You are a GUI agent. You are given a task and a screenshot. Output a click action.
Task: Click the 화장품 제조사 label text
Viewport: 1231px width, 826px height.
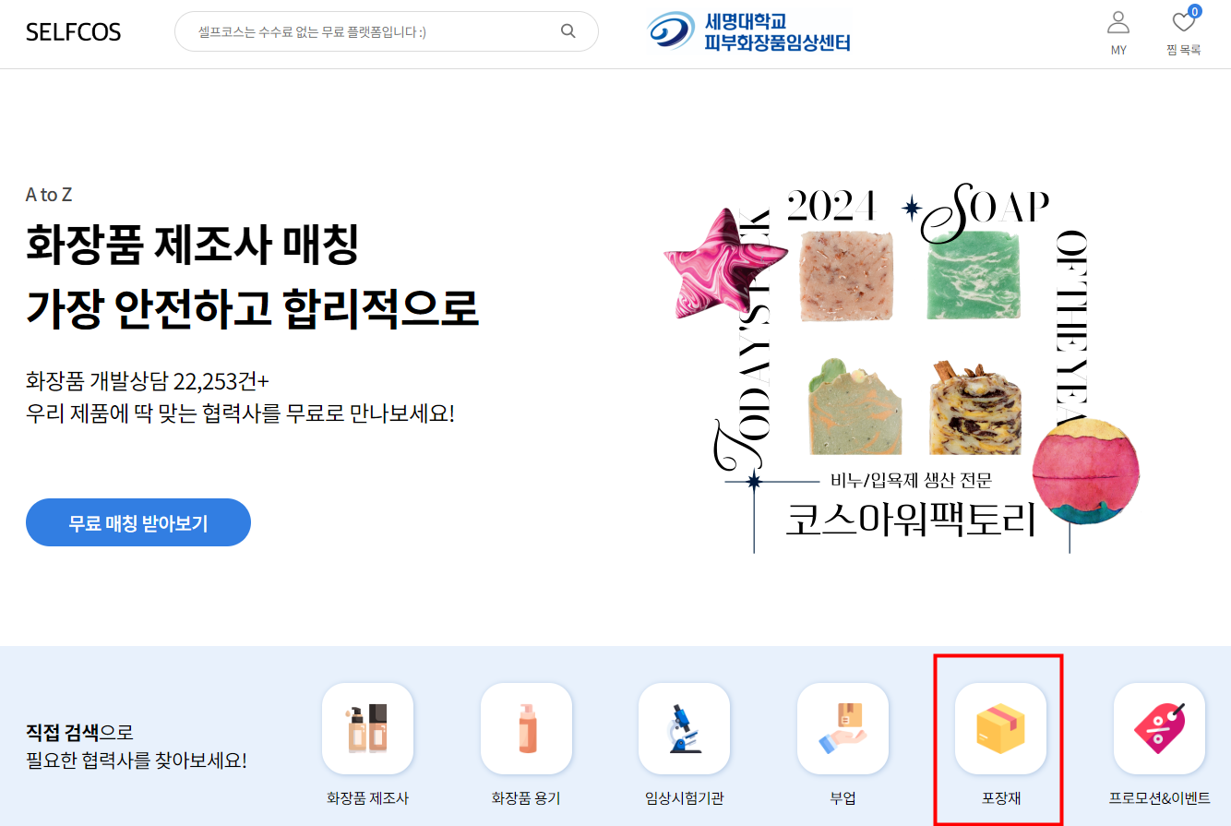367,798
